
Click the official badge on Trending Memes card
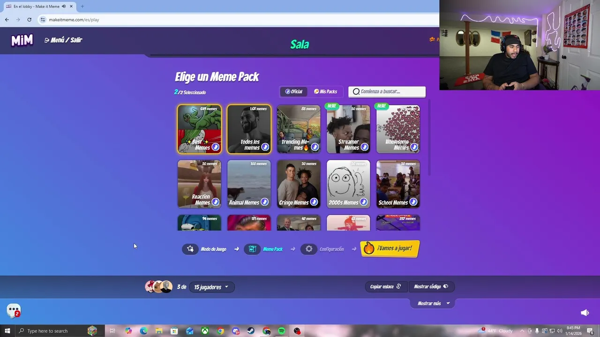[315, 147]
